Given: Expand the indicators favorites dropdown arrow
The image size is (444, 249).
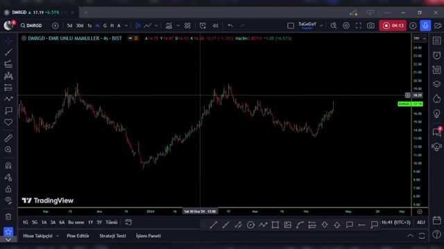Looking at the screenshot, I should (x=178, y=26).
